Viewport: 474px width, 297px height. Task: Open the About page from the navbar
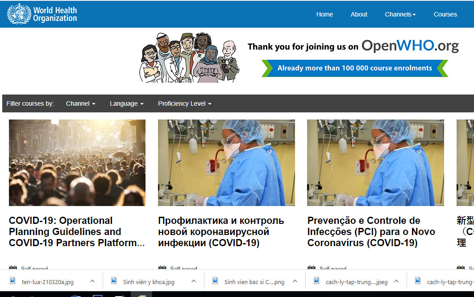359,14
